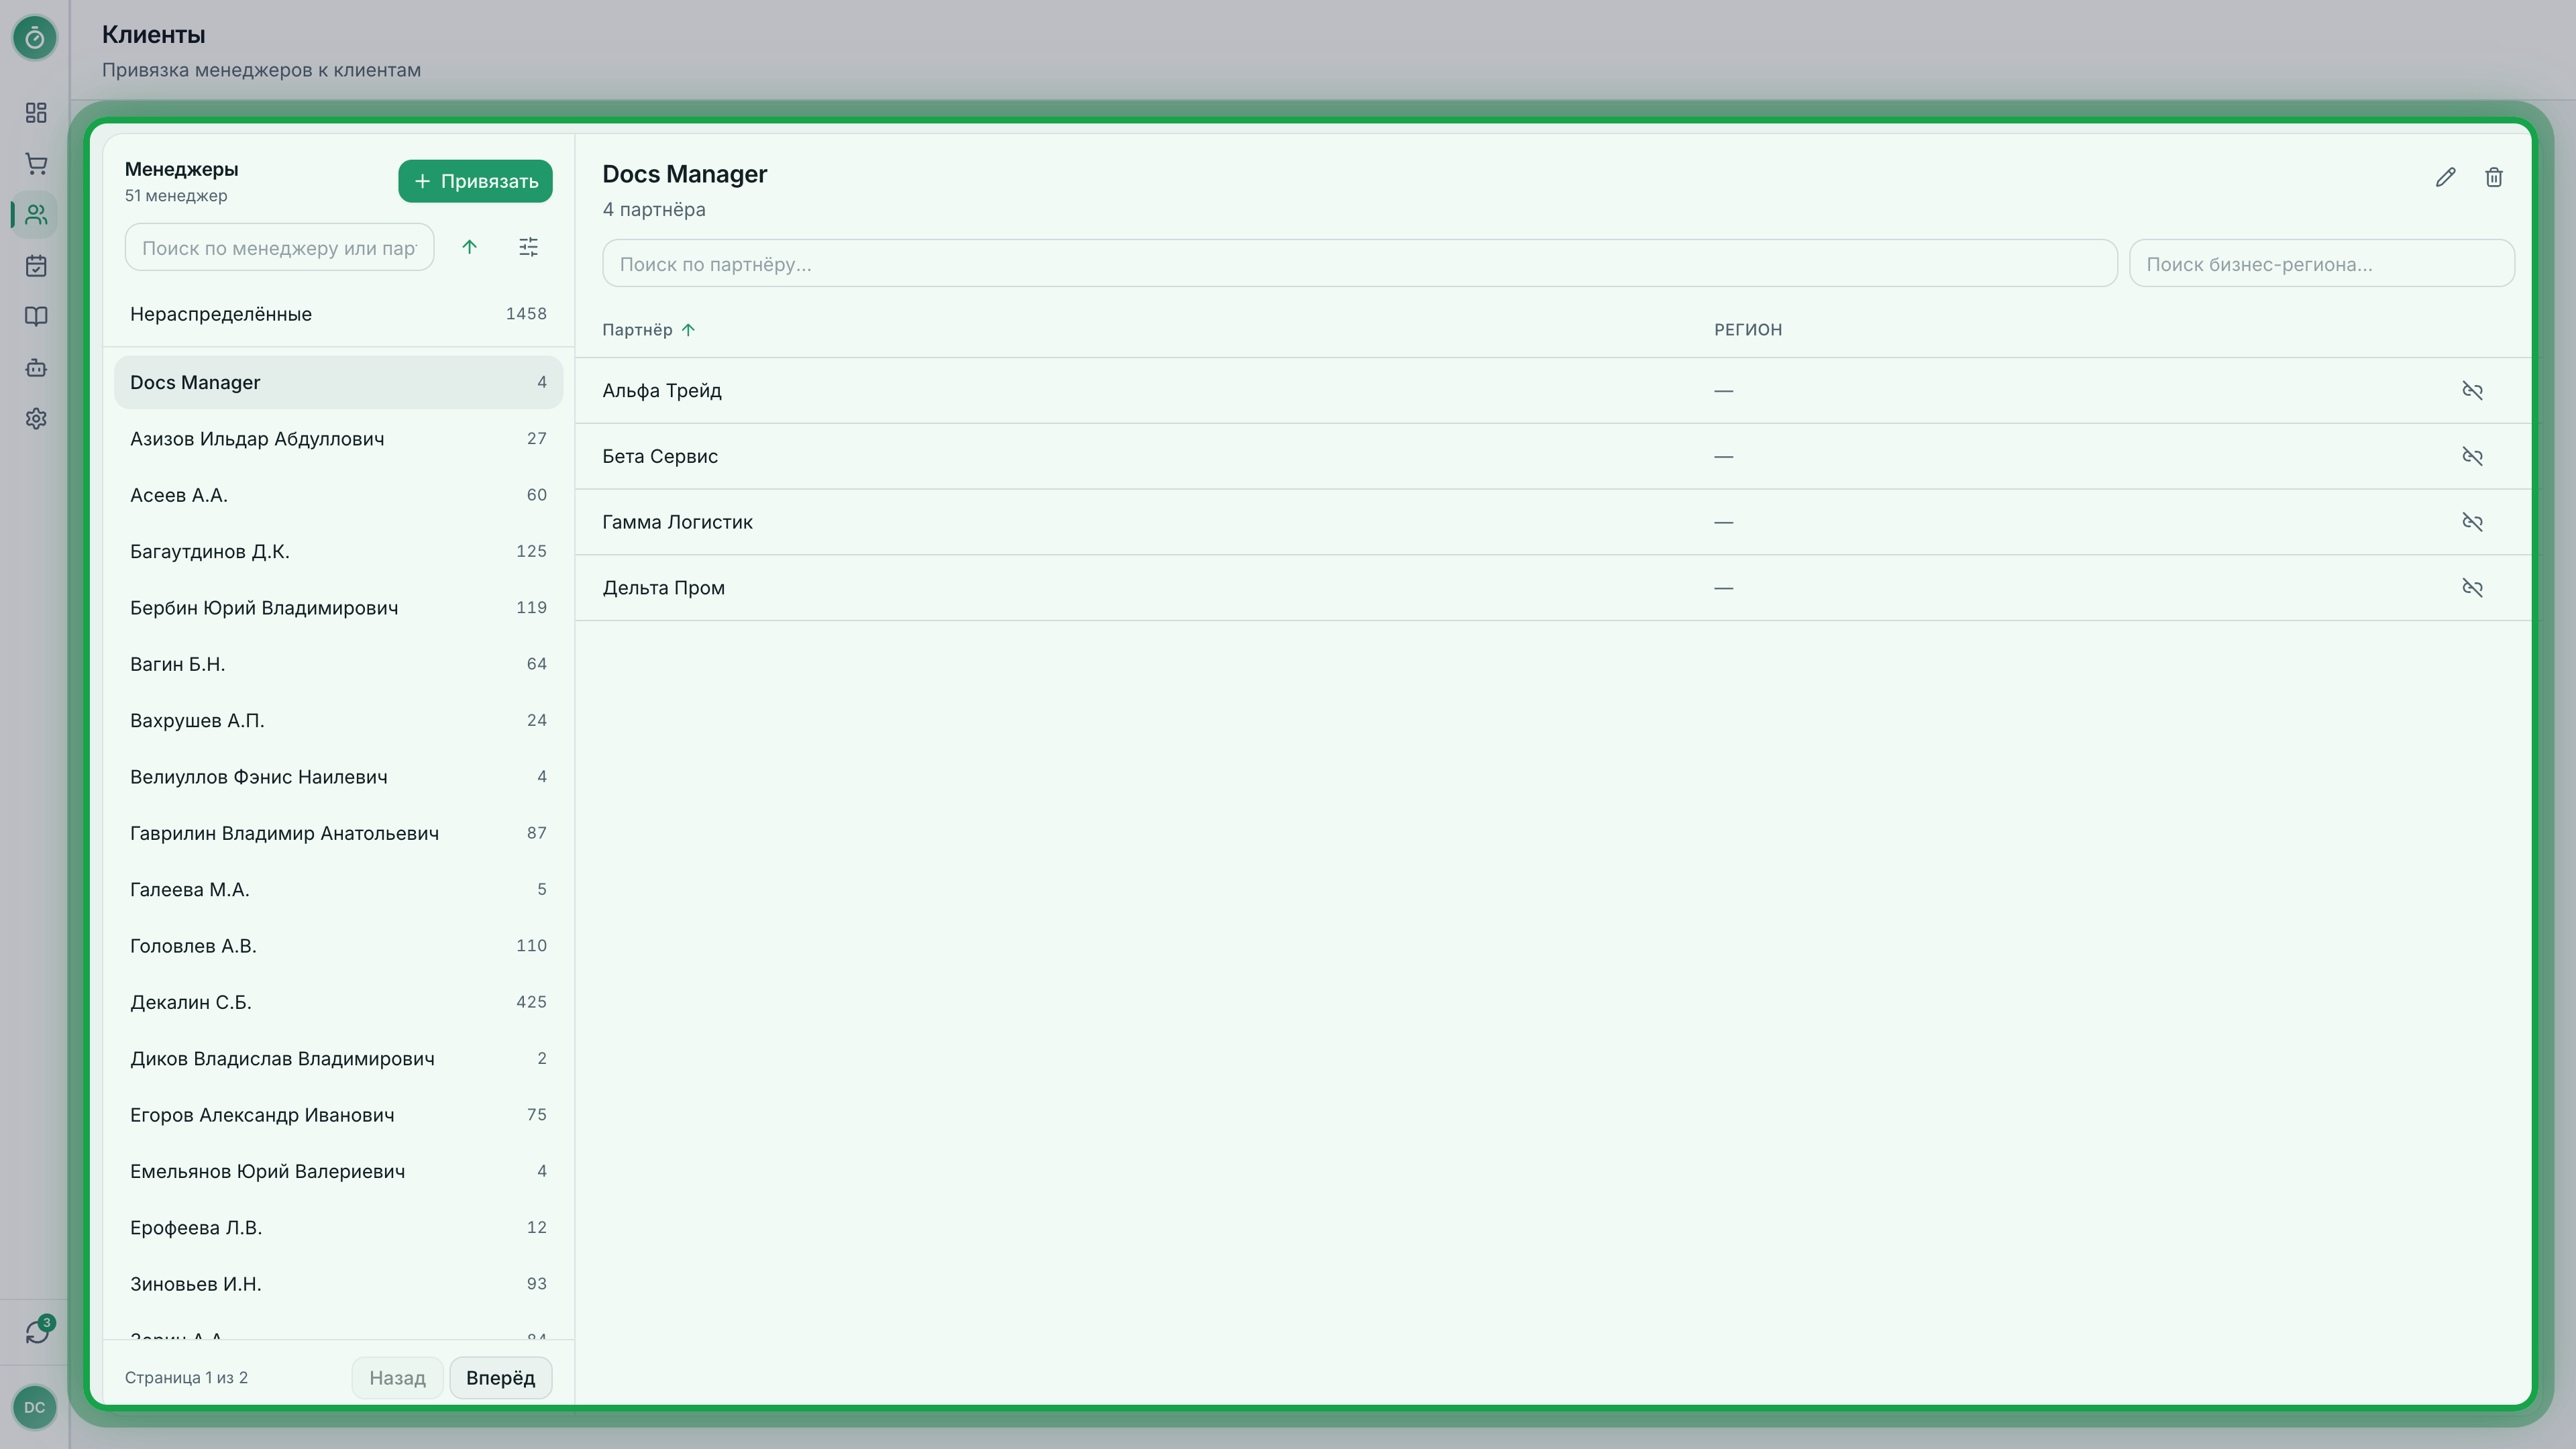Click the sync icon with badge 3
Viewport: 2576px width, 1449px height.
tap(37, 1331)
